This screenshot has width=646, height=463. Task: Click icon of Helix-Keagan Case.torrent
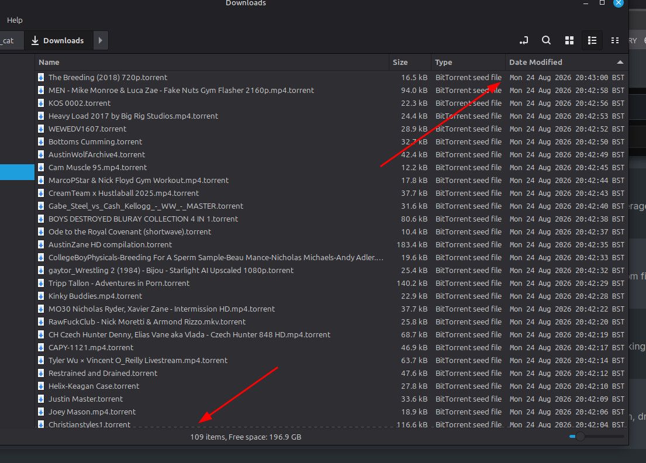click(41, 386)
